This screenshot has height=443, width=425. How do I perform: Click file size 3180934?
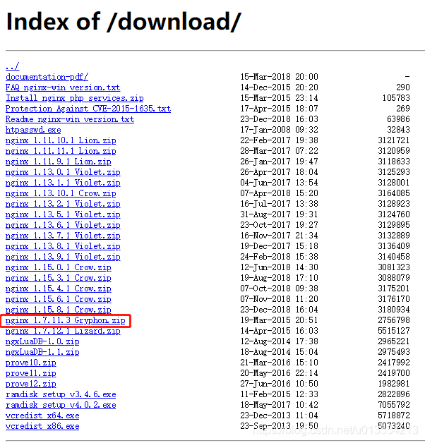[x=394, y=310]
